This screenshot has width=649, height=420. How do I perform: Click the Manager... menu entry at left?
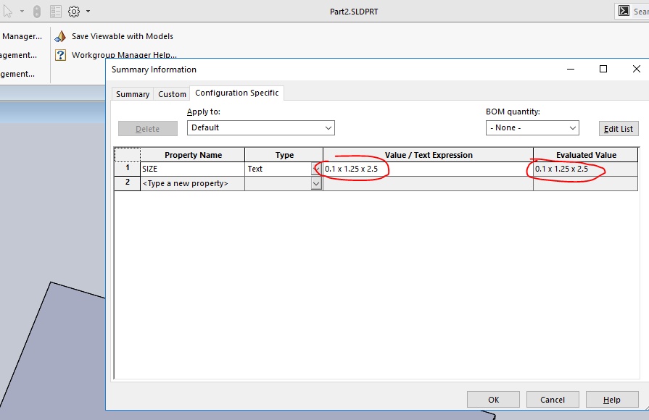pos(22,36)
